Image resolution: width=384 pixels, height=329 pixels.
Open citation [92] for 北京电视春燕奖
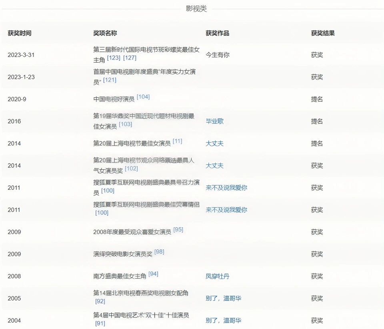[100, 301]
